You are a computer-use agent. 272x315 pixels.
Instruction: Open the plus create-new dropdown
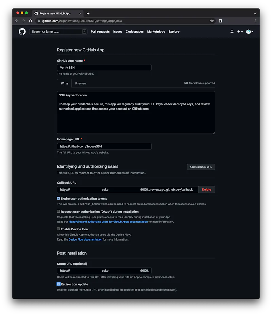pyautogui.click(x=240, y=32)
